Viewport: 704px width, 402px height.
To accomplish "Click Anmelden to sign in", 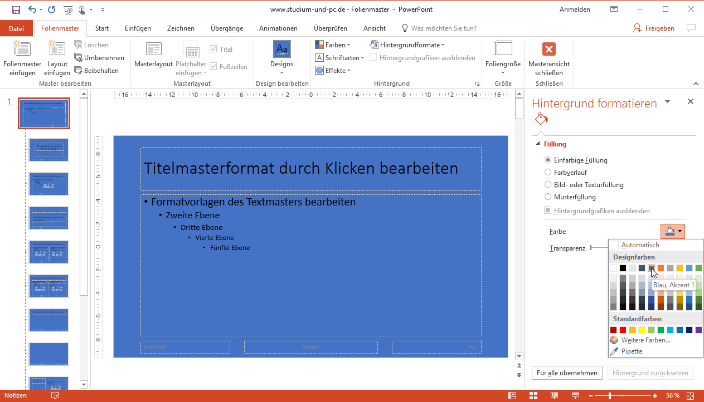I will (575, 9).
